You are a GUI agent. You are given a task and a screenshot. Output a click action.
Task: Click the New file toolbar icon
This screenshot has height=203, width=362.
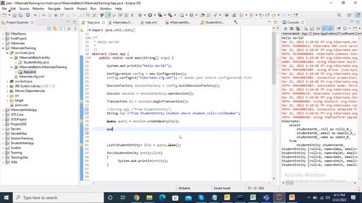[5, 15]
